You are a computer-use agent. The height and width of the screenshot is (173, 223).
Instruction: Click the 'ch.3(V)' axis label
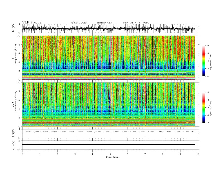pyautogui.click(x=14, y=134)
